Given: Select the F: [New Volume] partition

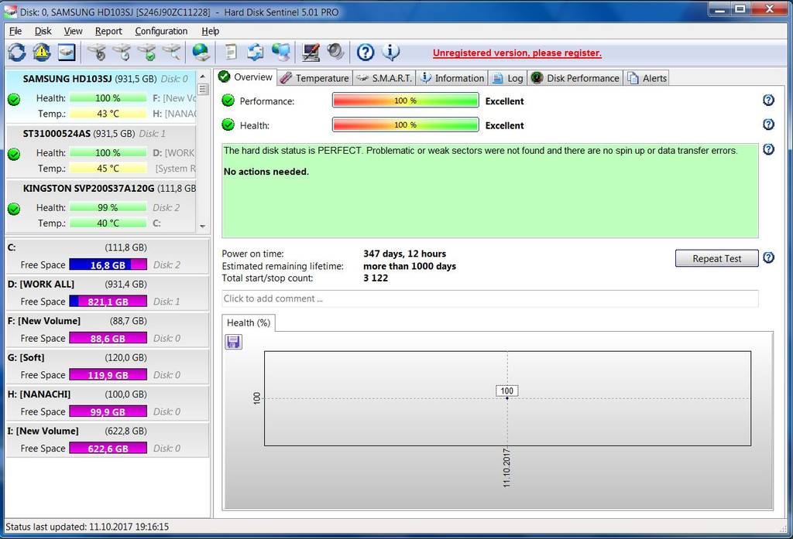Looking at the screenshot, I should (x=107, y=330).
